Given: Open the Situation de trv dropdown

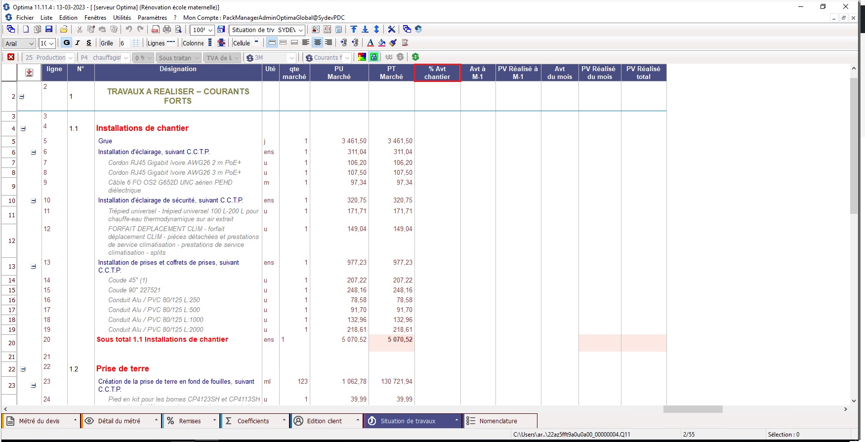Looking at the screenshot, I should (267, 30).
